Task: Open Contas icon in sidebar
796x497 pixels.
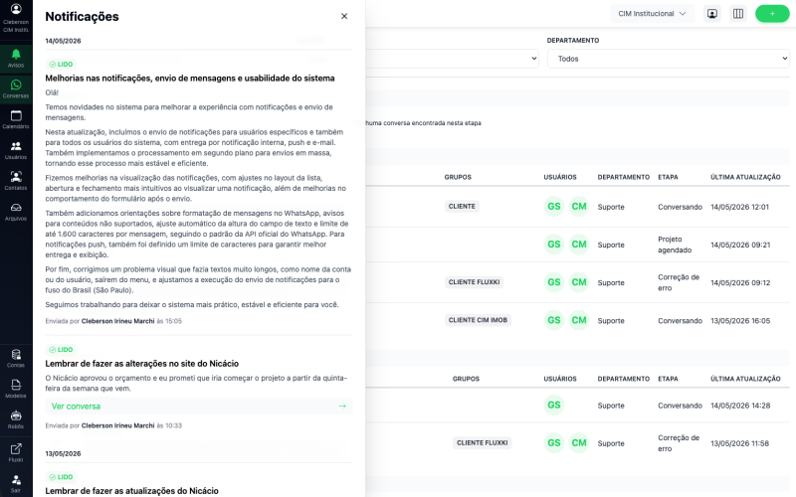Action: coord(16,358)
